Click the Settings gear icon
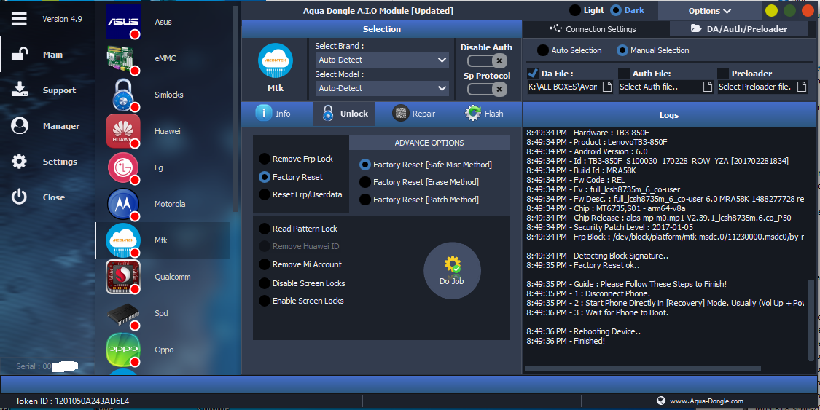The width and height of the screenshot is (820, 410). click(x=20, y=162)
